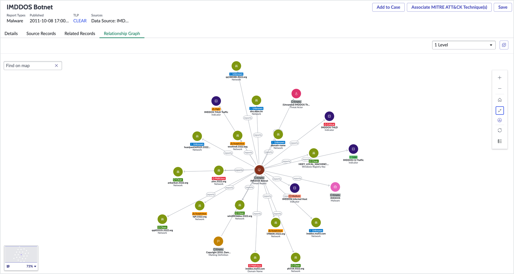This screenshot has height=274, width=514.
Task: Click the Low badge on IMDDOS C2 Traffic
Action: [x=353, y=157]
